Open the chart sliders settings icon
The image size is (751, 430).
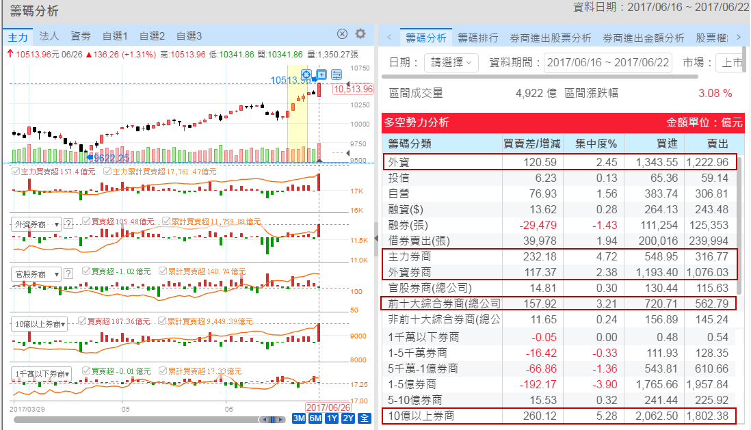(336, 75)
